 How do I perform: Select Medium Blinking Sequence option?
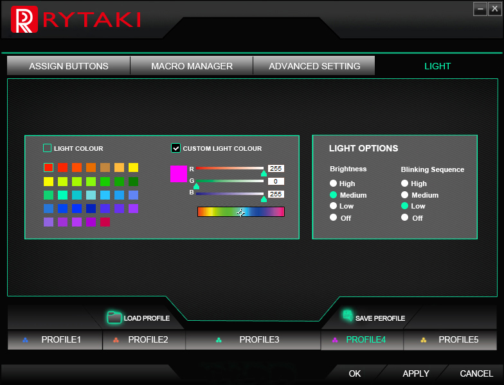[x=405, y=195]
